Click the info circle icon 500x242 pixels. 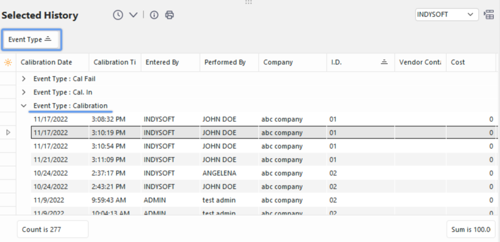pos(154,15)
